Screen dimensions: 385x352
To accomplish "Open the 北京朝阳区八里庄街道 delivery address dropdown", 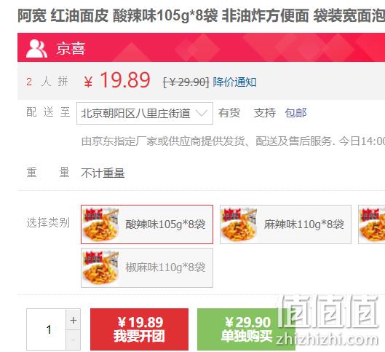I will (145, 113).
